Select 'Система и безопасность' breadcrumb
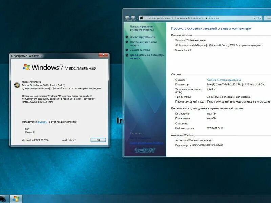The height and width of the screenshot is (203, 271). 190,18
